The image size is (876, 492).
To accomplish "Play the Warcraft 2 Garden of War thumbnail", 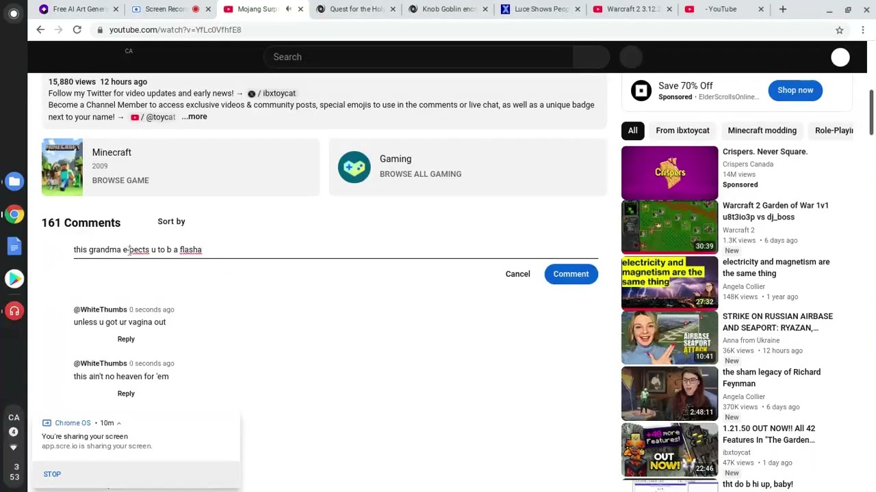I will (x=669, y=228).
